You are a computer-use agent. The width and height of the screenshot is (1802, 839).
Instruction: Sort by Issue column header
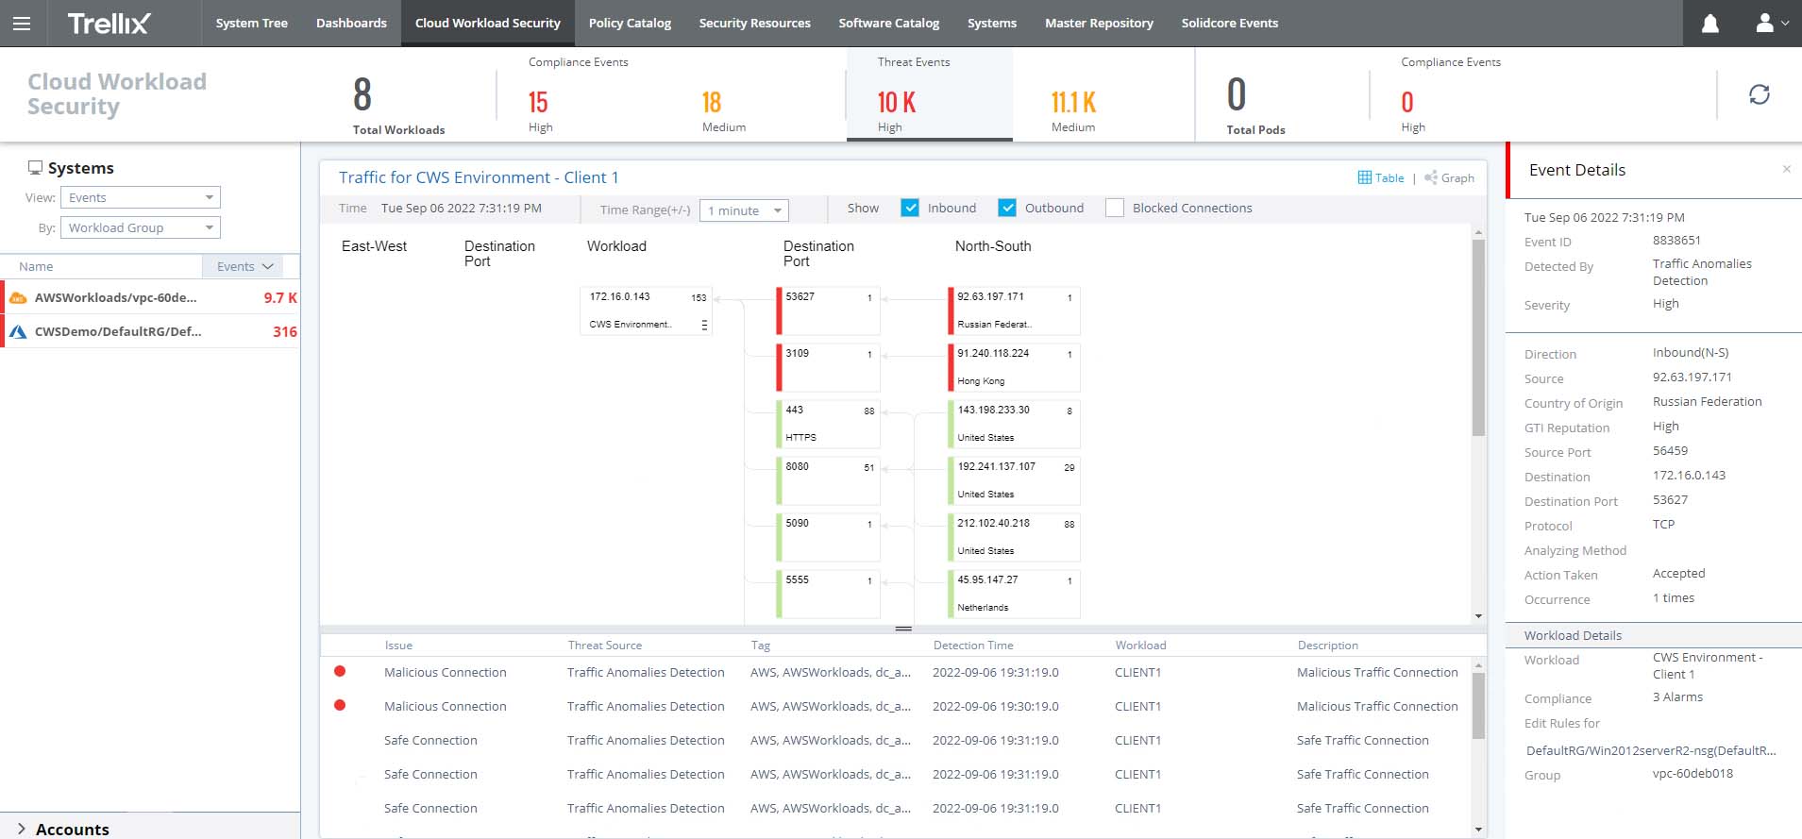[x=398, y=646]
